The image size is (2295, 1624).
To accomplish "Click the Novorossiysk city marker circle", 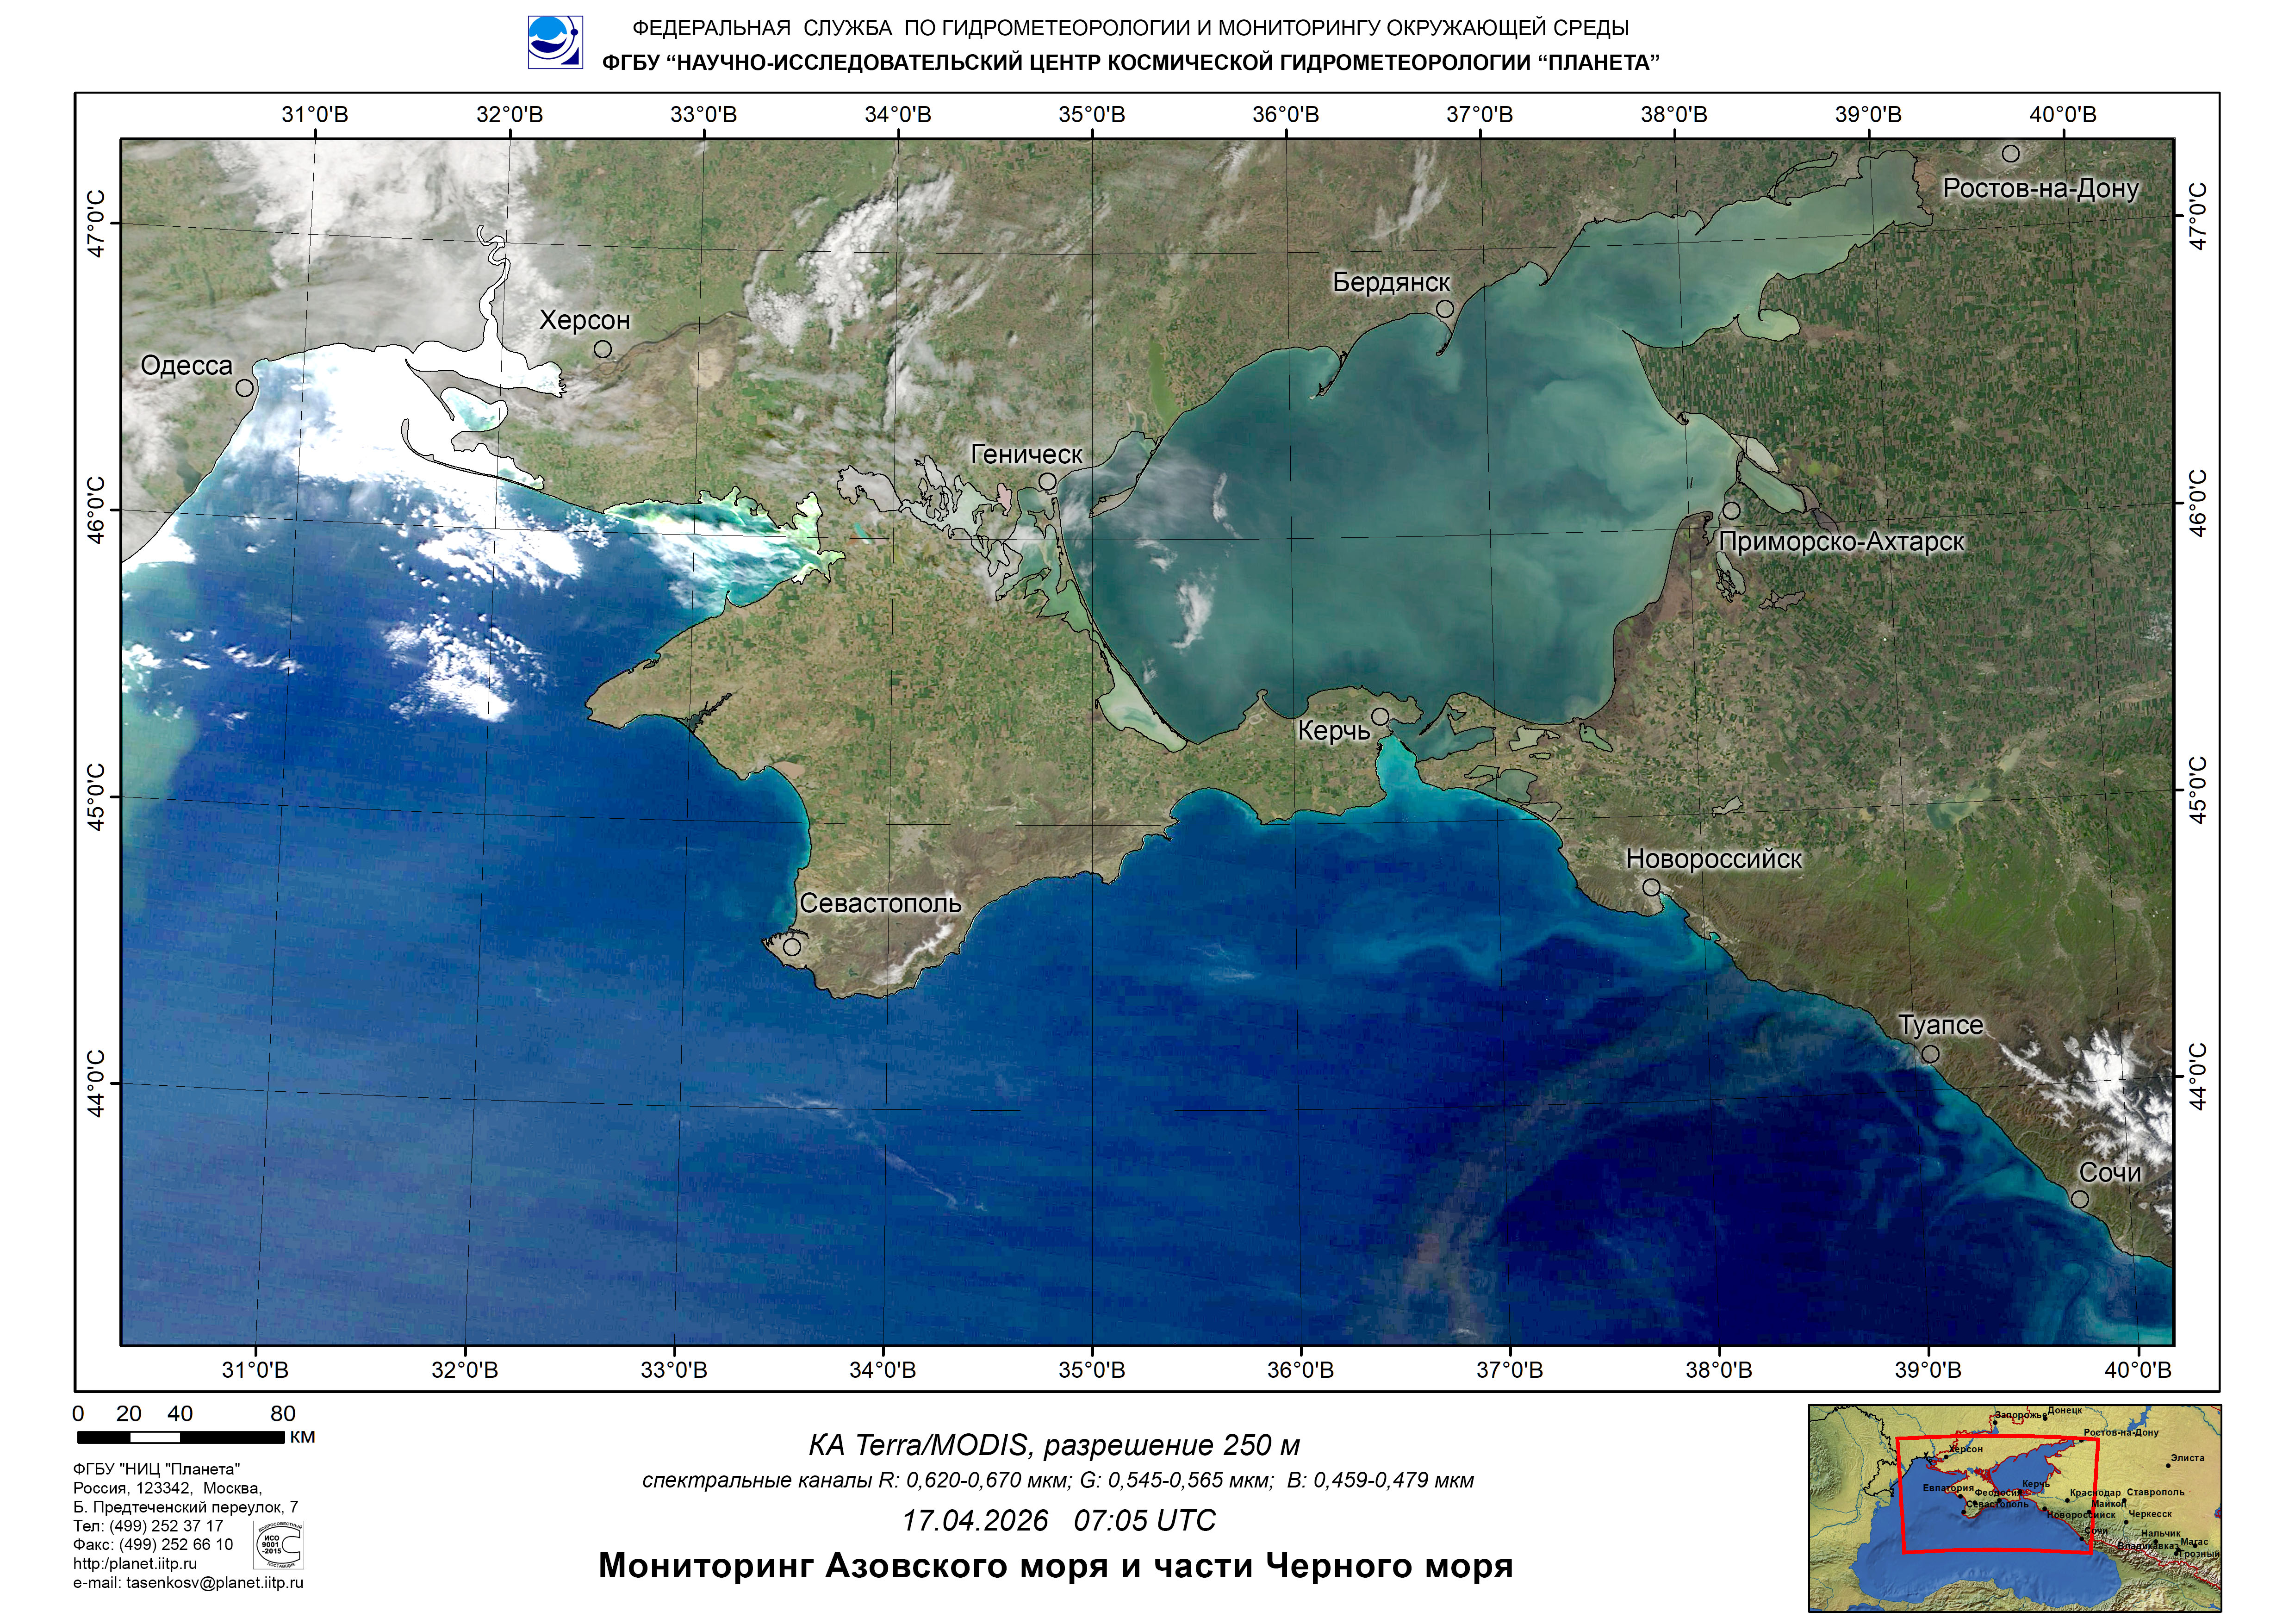I will [1651, 887].
